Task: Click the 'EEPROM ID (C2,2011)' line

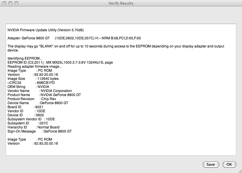Action: coord(60,62)
